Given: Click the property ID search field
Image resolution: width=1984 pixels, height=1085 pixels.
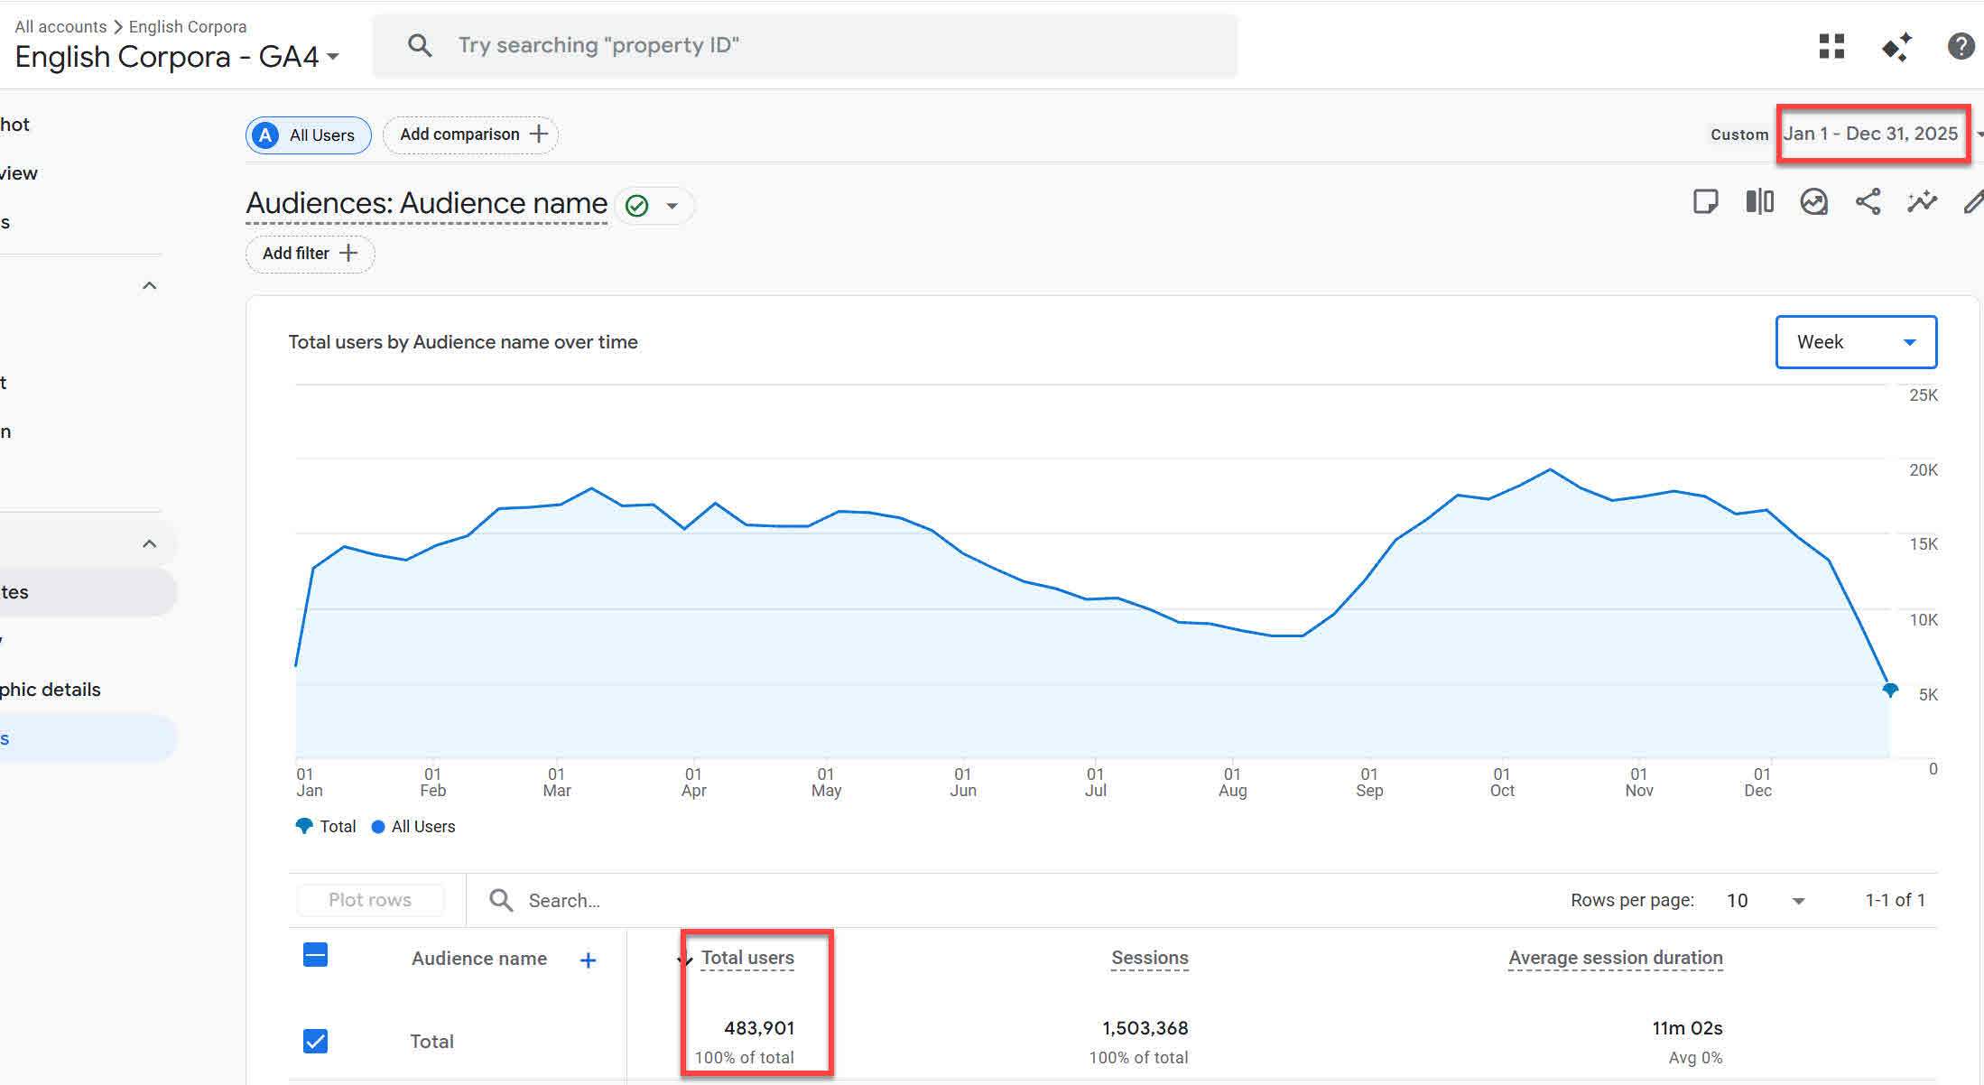Looking at the screenshot, I should tap(803, 45).
